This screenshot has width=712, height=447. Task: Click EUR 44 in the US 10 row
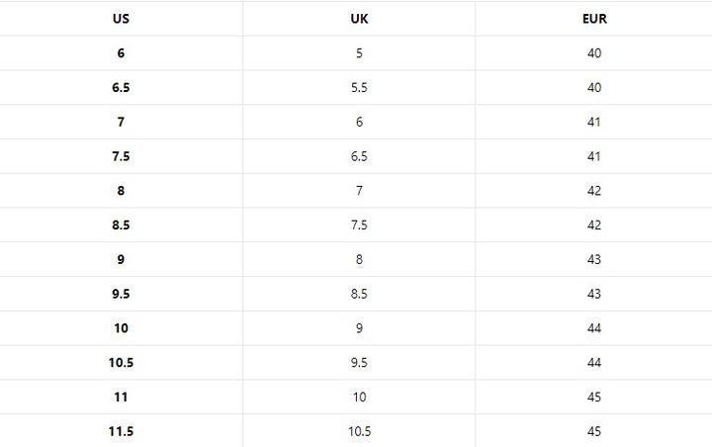pyautogui.click(x=593, y=328)
